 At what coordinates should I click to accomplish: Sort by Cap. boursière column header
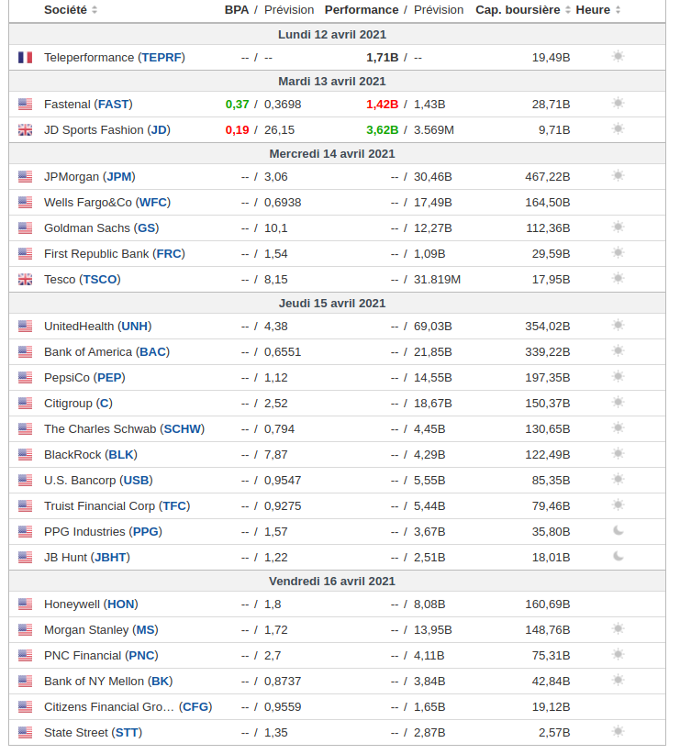tap(518, 10)
